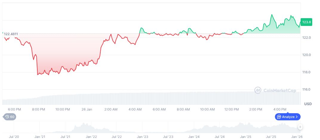
Task: Click the 26 Jan date axis label
Action: tap(87, 109)
